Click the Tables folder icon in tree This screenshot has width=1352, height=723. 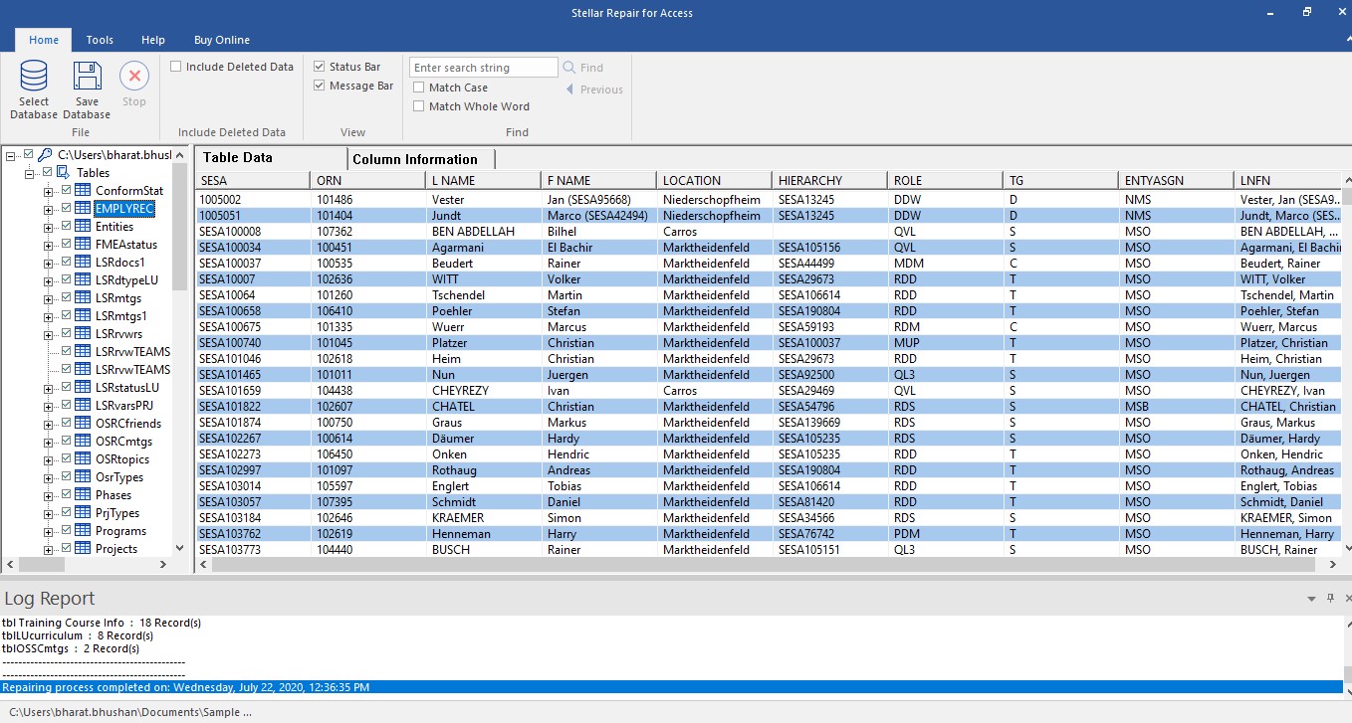click(64, 173)
